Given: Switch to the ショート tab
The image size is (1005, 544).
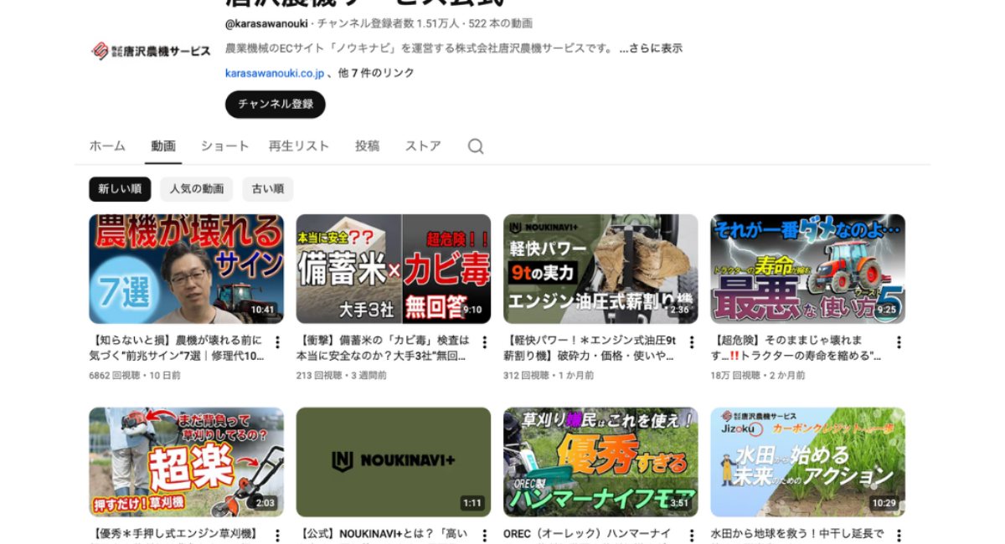Looking at the screenshot, I should pos(224,146).
